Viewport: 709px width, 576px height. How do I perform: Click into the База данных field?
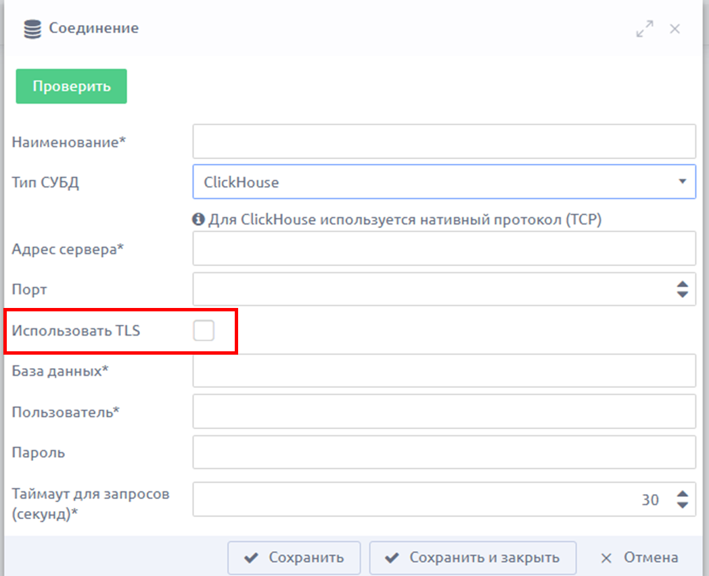(x=444, y=371)
